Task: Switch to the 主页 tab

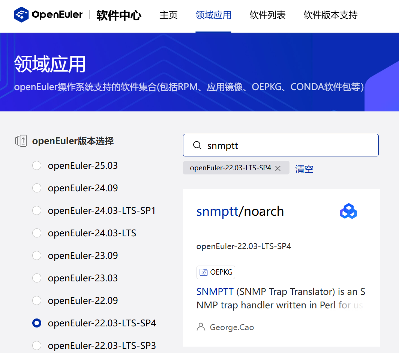Action: tap(168, 15)
